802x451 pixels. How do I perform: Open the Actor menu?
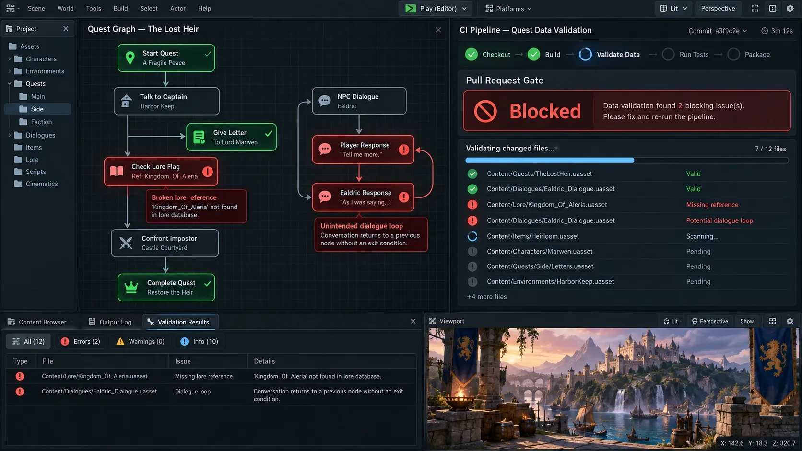coord(177,8)
